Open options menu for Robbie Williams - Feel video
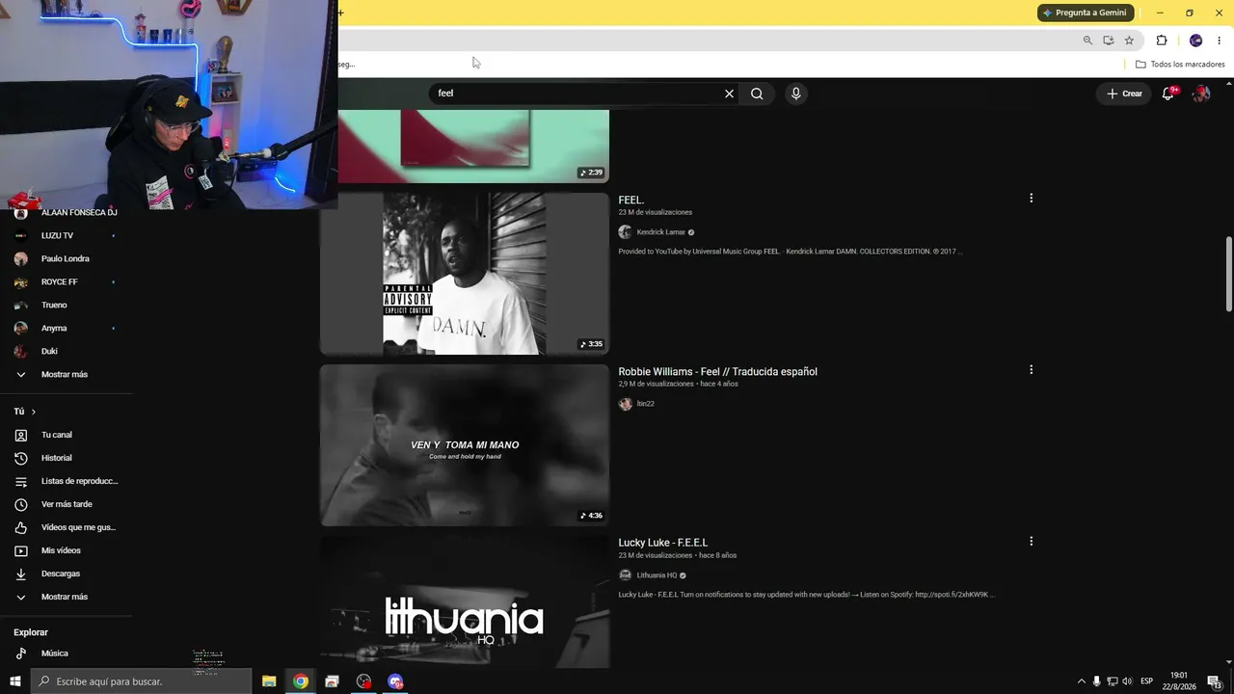 coord(1031,370)
